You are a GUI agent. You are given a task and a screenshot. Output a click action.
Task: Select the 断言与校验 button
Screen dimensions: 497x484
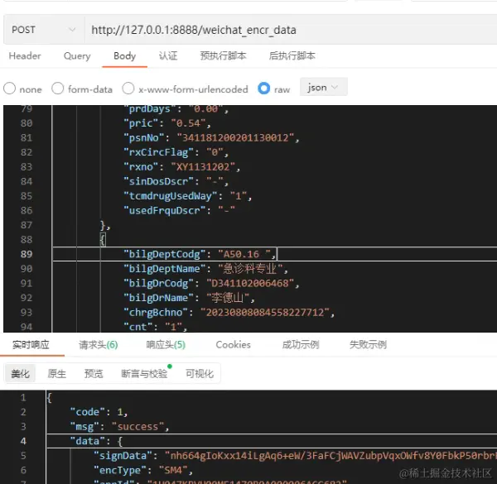coord(144,374)
